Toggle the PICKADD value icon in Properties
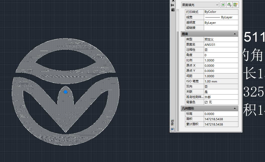Image resolution: width=265 pixels, height=162 pixels. (x=223, y=5)
